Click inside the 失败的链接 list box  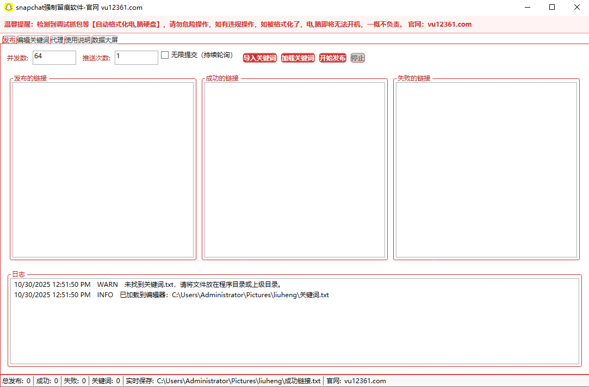coord(486,169)
